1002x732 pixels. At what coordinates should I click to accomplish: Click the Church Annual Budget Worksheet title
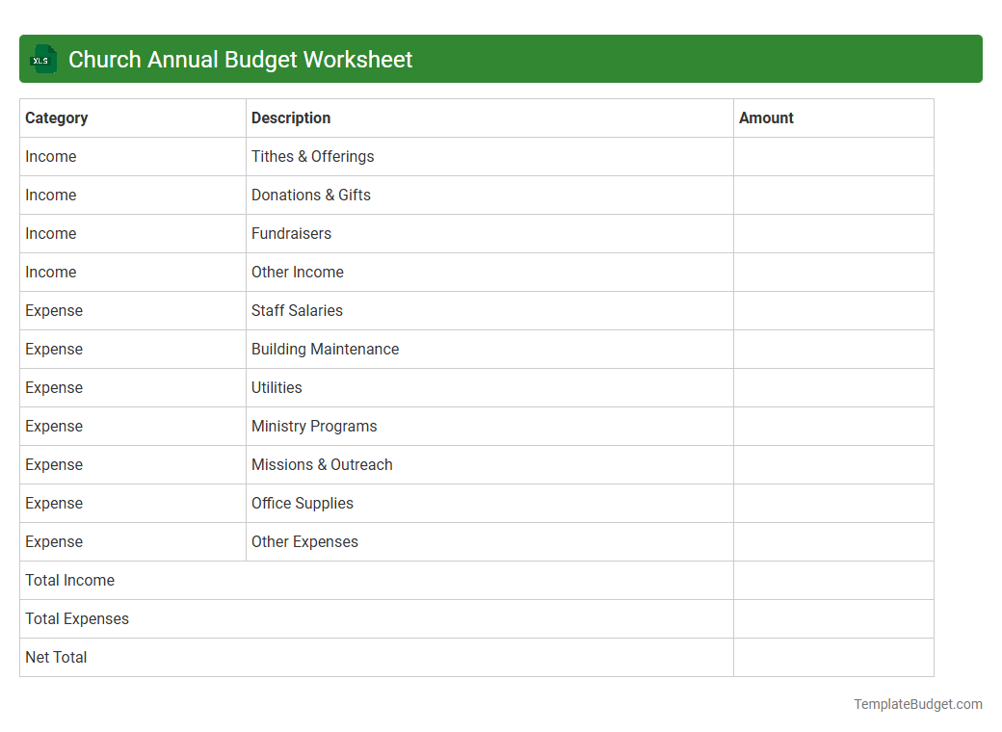[239, 59]
